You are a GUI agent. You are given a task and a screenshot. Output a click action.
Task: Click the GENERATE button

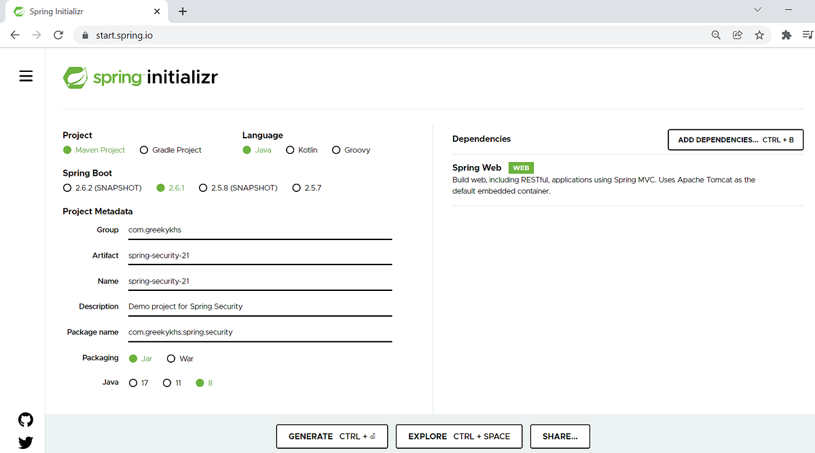[x=331, y=436]
